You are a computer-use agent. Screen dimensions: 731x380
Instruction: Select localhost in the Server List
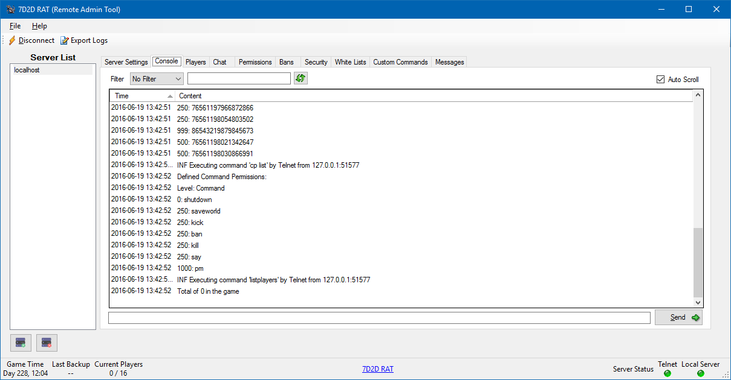click(27, 71)
